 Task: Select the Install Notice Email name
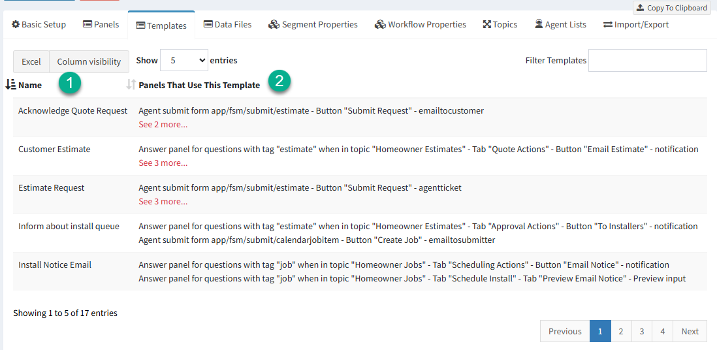[55, 264]
